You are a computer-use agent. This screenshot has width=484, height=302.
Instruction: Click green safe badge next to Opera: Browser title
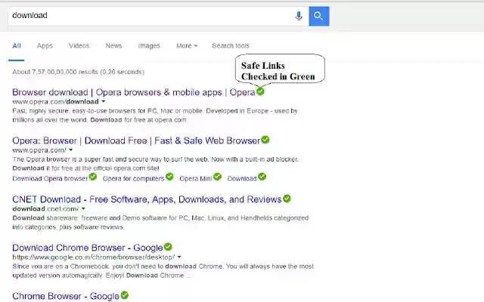[265, 140]
